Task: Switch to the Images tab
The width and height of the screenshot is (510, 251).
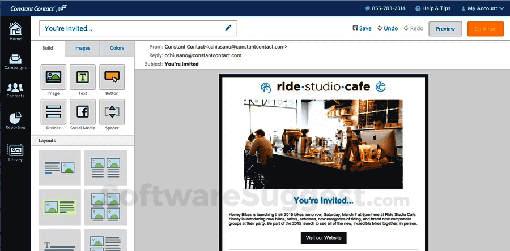Action: coord(82,48)
